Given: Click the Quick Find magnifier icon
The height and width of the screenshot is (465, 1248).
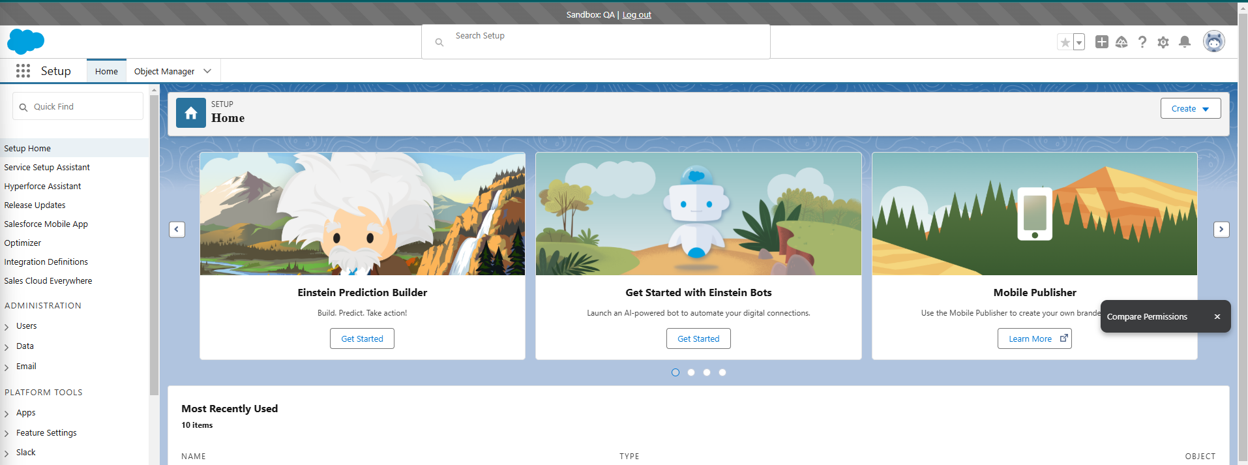Looking at the screenshot, I should tap(23, 107).
